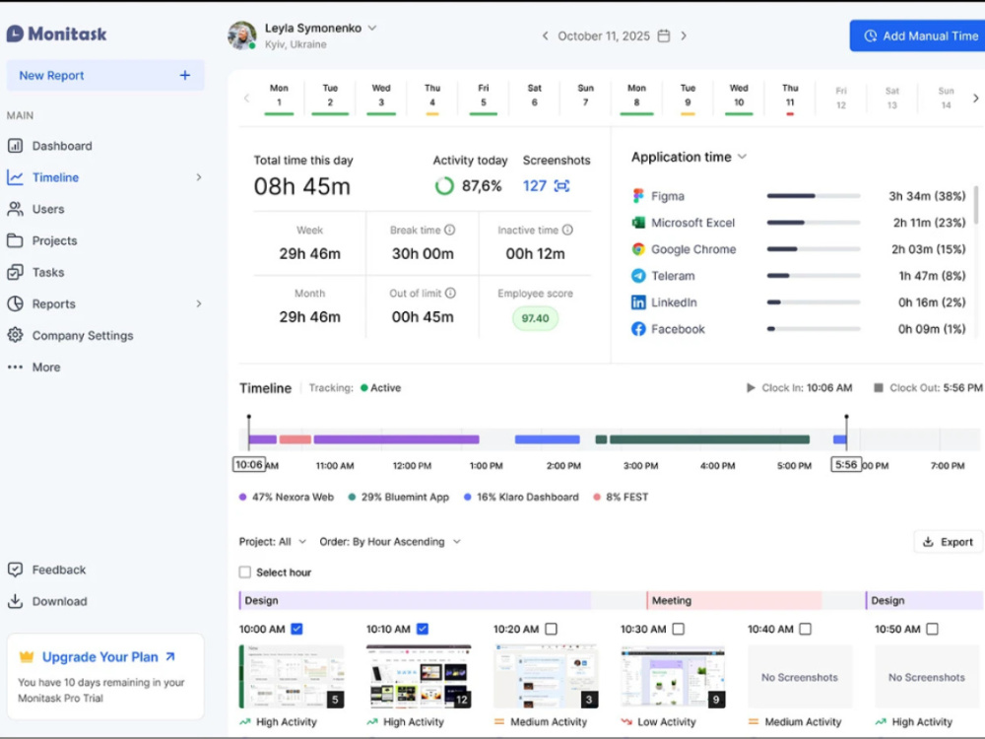Click the Out of limit info icon
985x739 pixels.
pyautogui.click(x=450, y=293)
